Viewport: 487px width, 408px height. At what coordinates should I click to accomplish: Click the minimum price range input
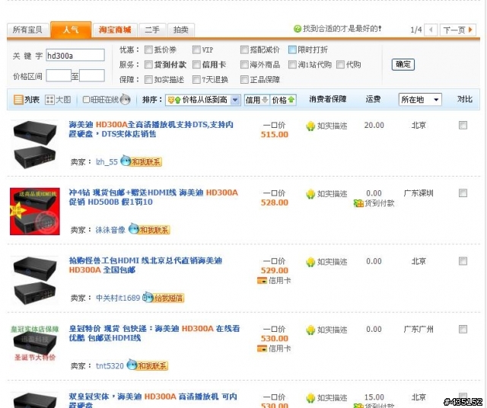pyautogui.click(x=59, y=76)
